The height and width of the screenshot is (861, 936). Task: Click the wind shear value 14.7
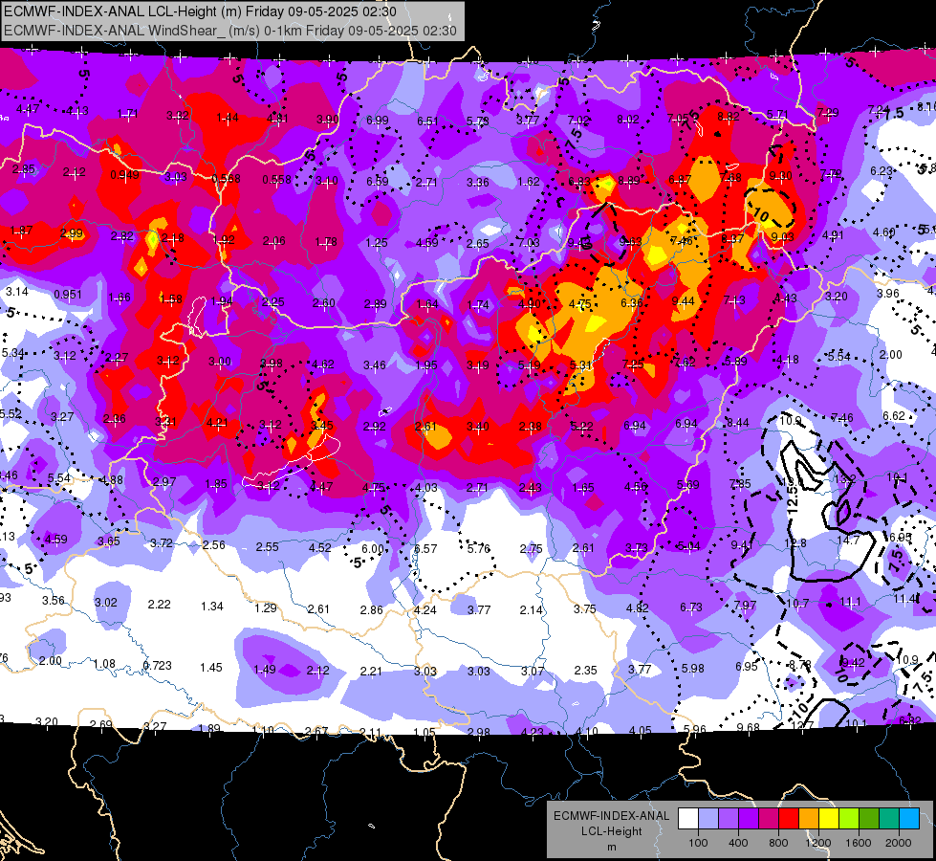coord(848,541)
